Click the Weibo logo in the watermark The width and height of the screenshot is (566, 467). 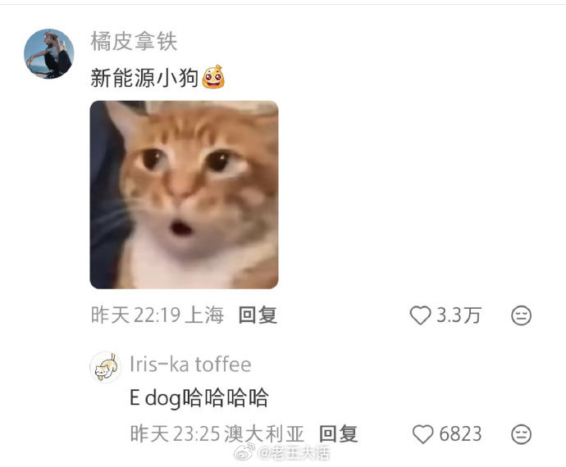244,451
